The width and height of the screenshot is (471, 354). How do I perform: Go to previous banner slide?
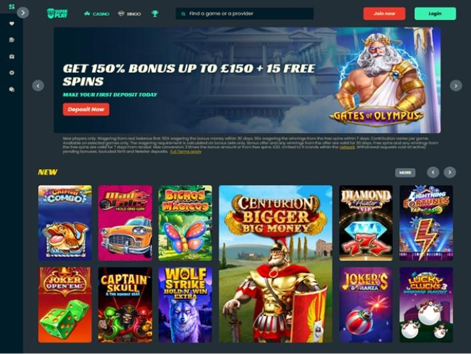(38, 85)
